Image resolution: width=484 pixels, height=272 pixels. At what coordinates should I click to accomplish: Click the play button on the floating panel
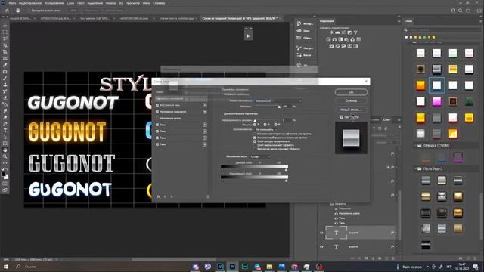(248, 36)
